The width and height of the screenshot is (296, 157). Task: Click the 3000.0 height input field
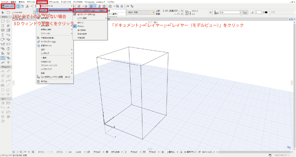pyautogui.click(x=200, y=11)
